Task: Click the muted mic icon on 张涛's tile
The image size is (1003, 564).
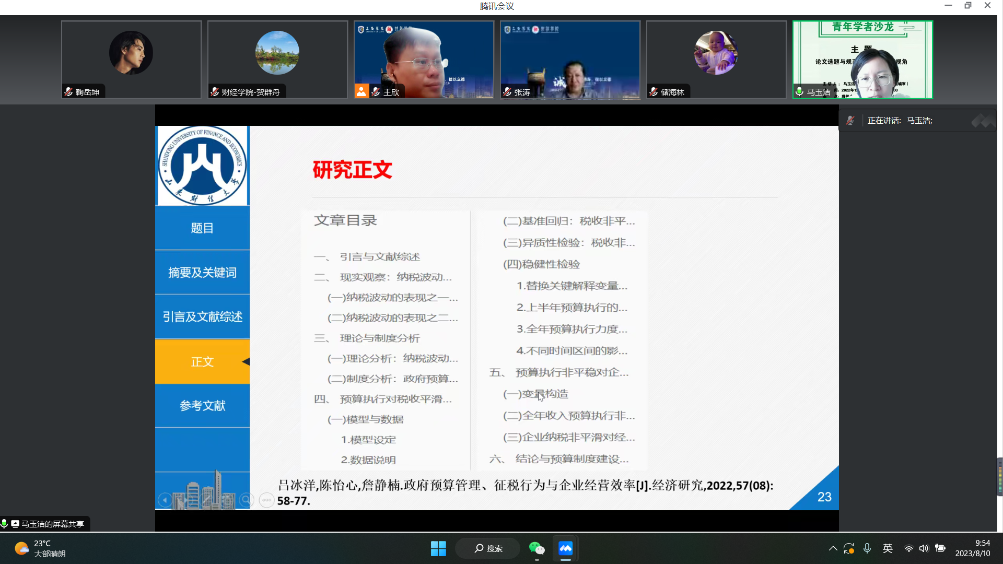Action: click(x=507, y=92)
